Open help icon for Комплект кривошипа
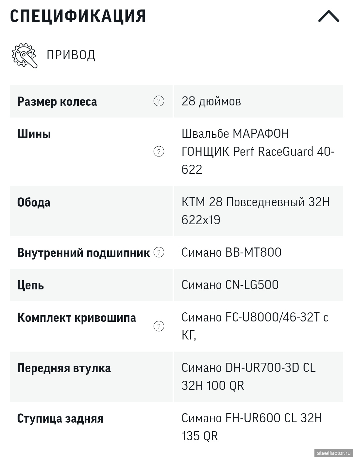 pyautogui.click(x=159, y=326)
